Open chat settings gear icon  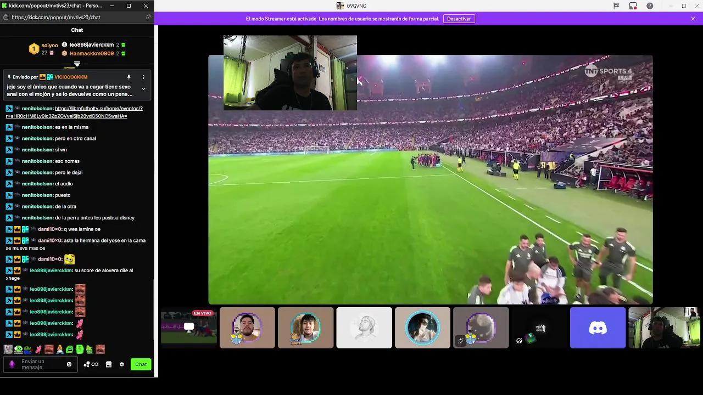coord(122,364)
